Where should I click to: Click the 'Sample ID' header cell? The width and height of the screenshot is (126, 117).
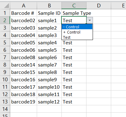(x=49, y=13)
